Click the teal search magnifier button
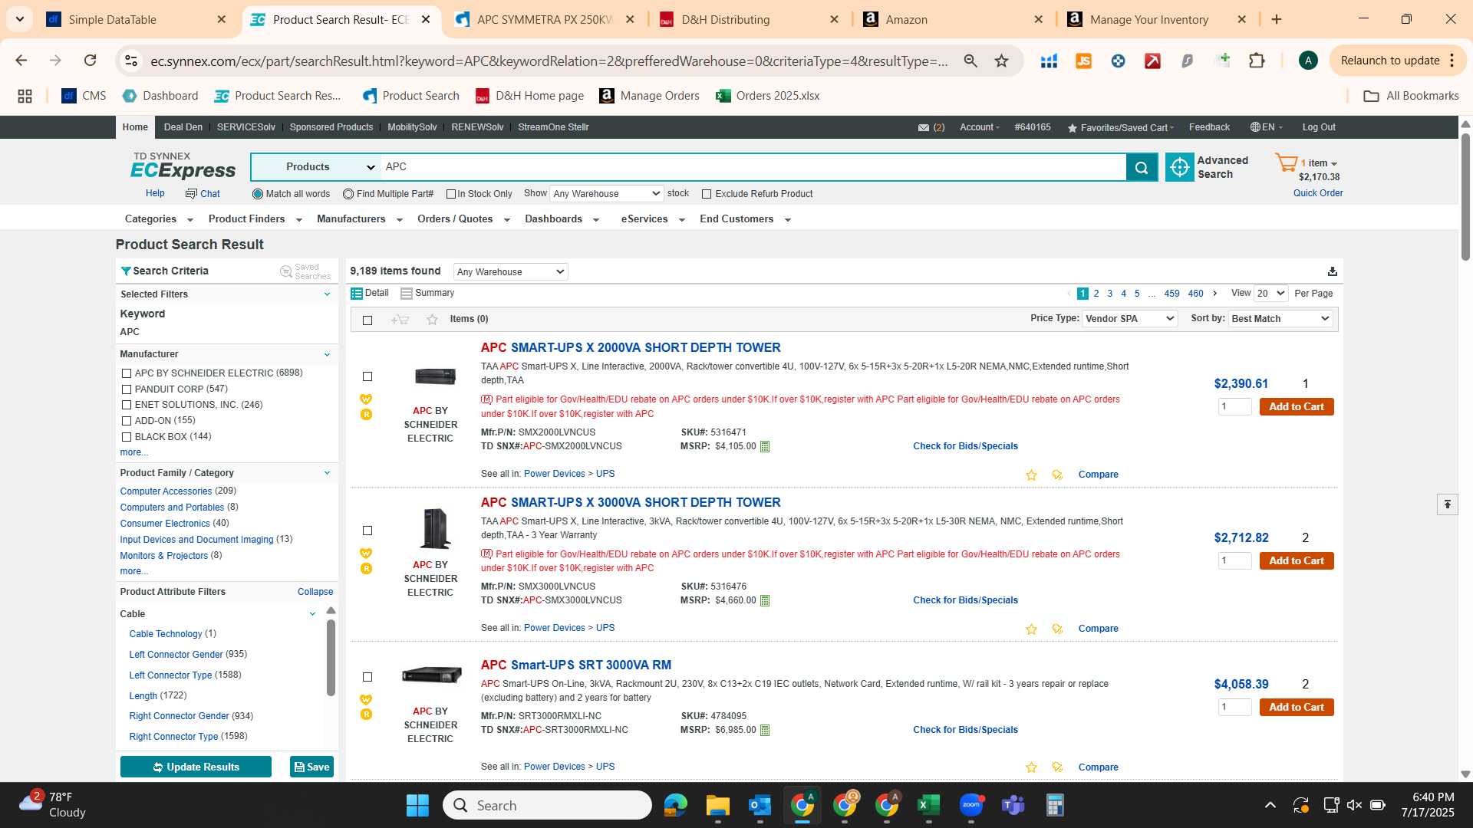This screenshot has height=828, width=1473. pos(1142,167)
